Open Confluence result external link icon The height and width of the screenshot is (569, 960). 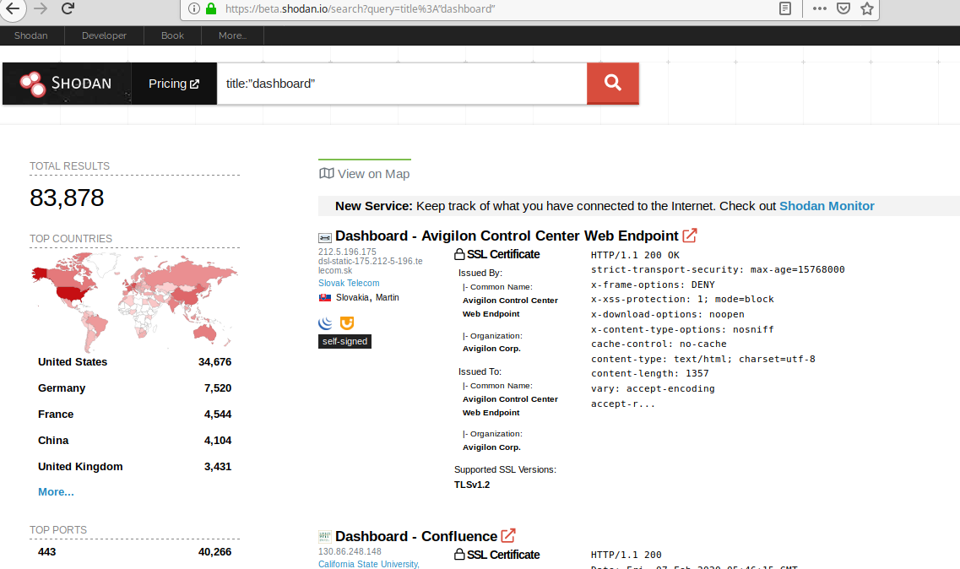tap(508, 535)
